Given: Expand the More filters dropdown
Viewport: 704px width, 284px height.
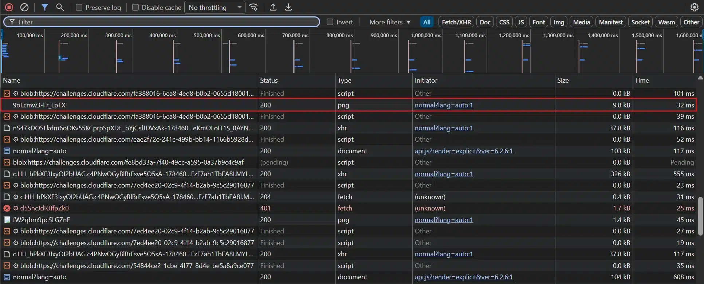Looking at the screenshot, I should coord(390,22).
